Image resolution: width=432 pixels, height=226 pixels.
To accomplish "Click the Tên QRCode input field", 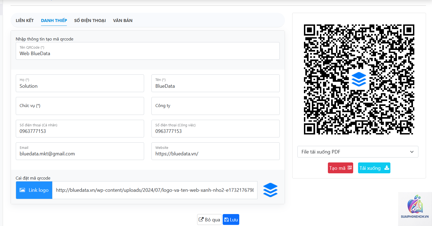I will click(x=148, y=51).
